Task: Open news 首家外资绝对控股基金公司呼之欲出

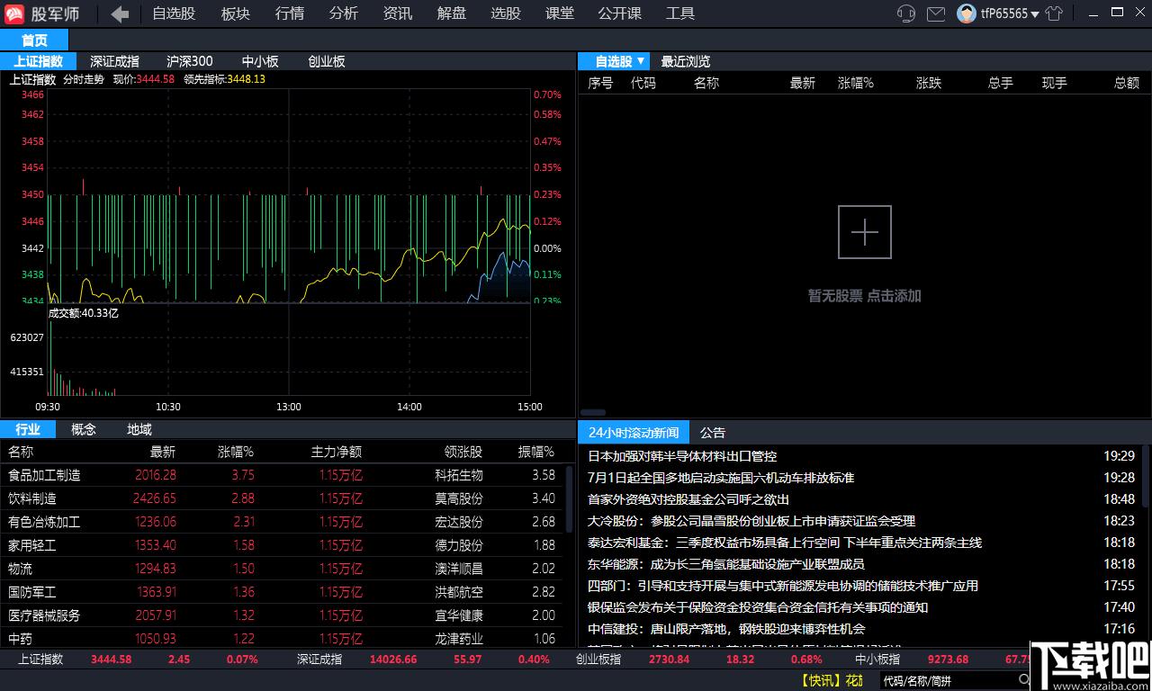Action: 688,499
